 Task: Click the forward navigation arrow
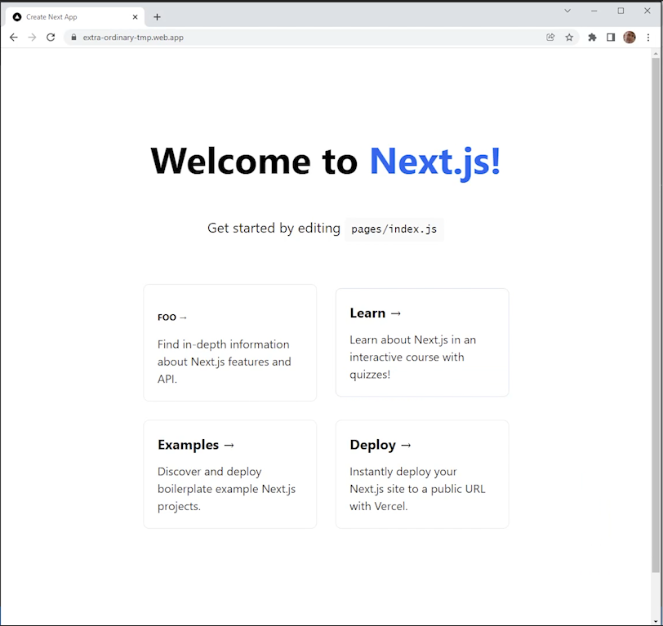pos(32,37)
